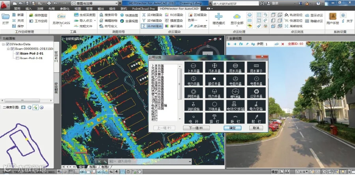The height and width of the screenshot is (175, 355).
Task: Click the 打开 folder icon
Action: (x=6, y=17)
